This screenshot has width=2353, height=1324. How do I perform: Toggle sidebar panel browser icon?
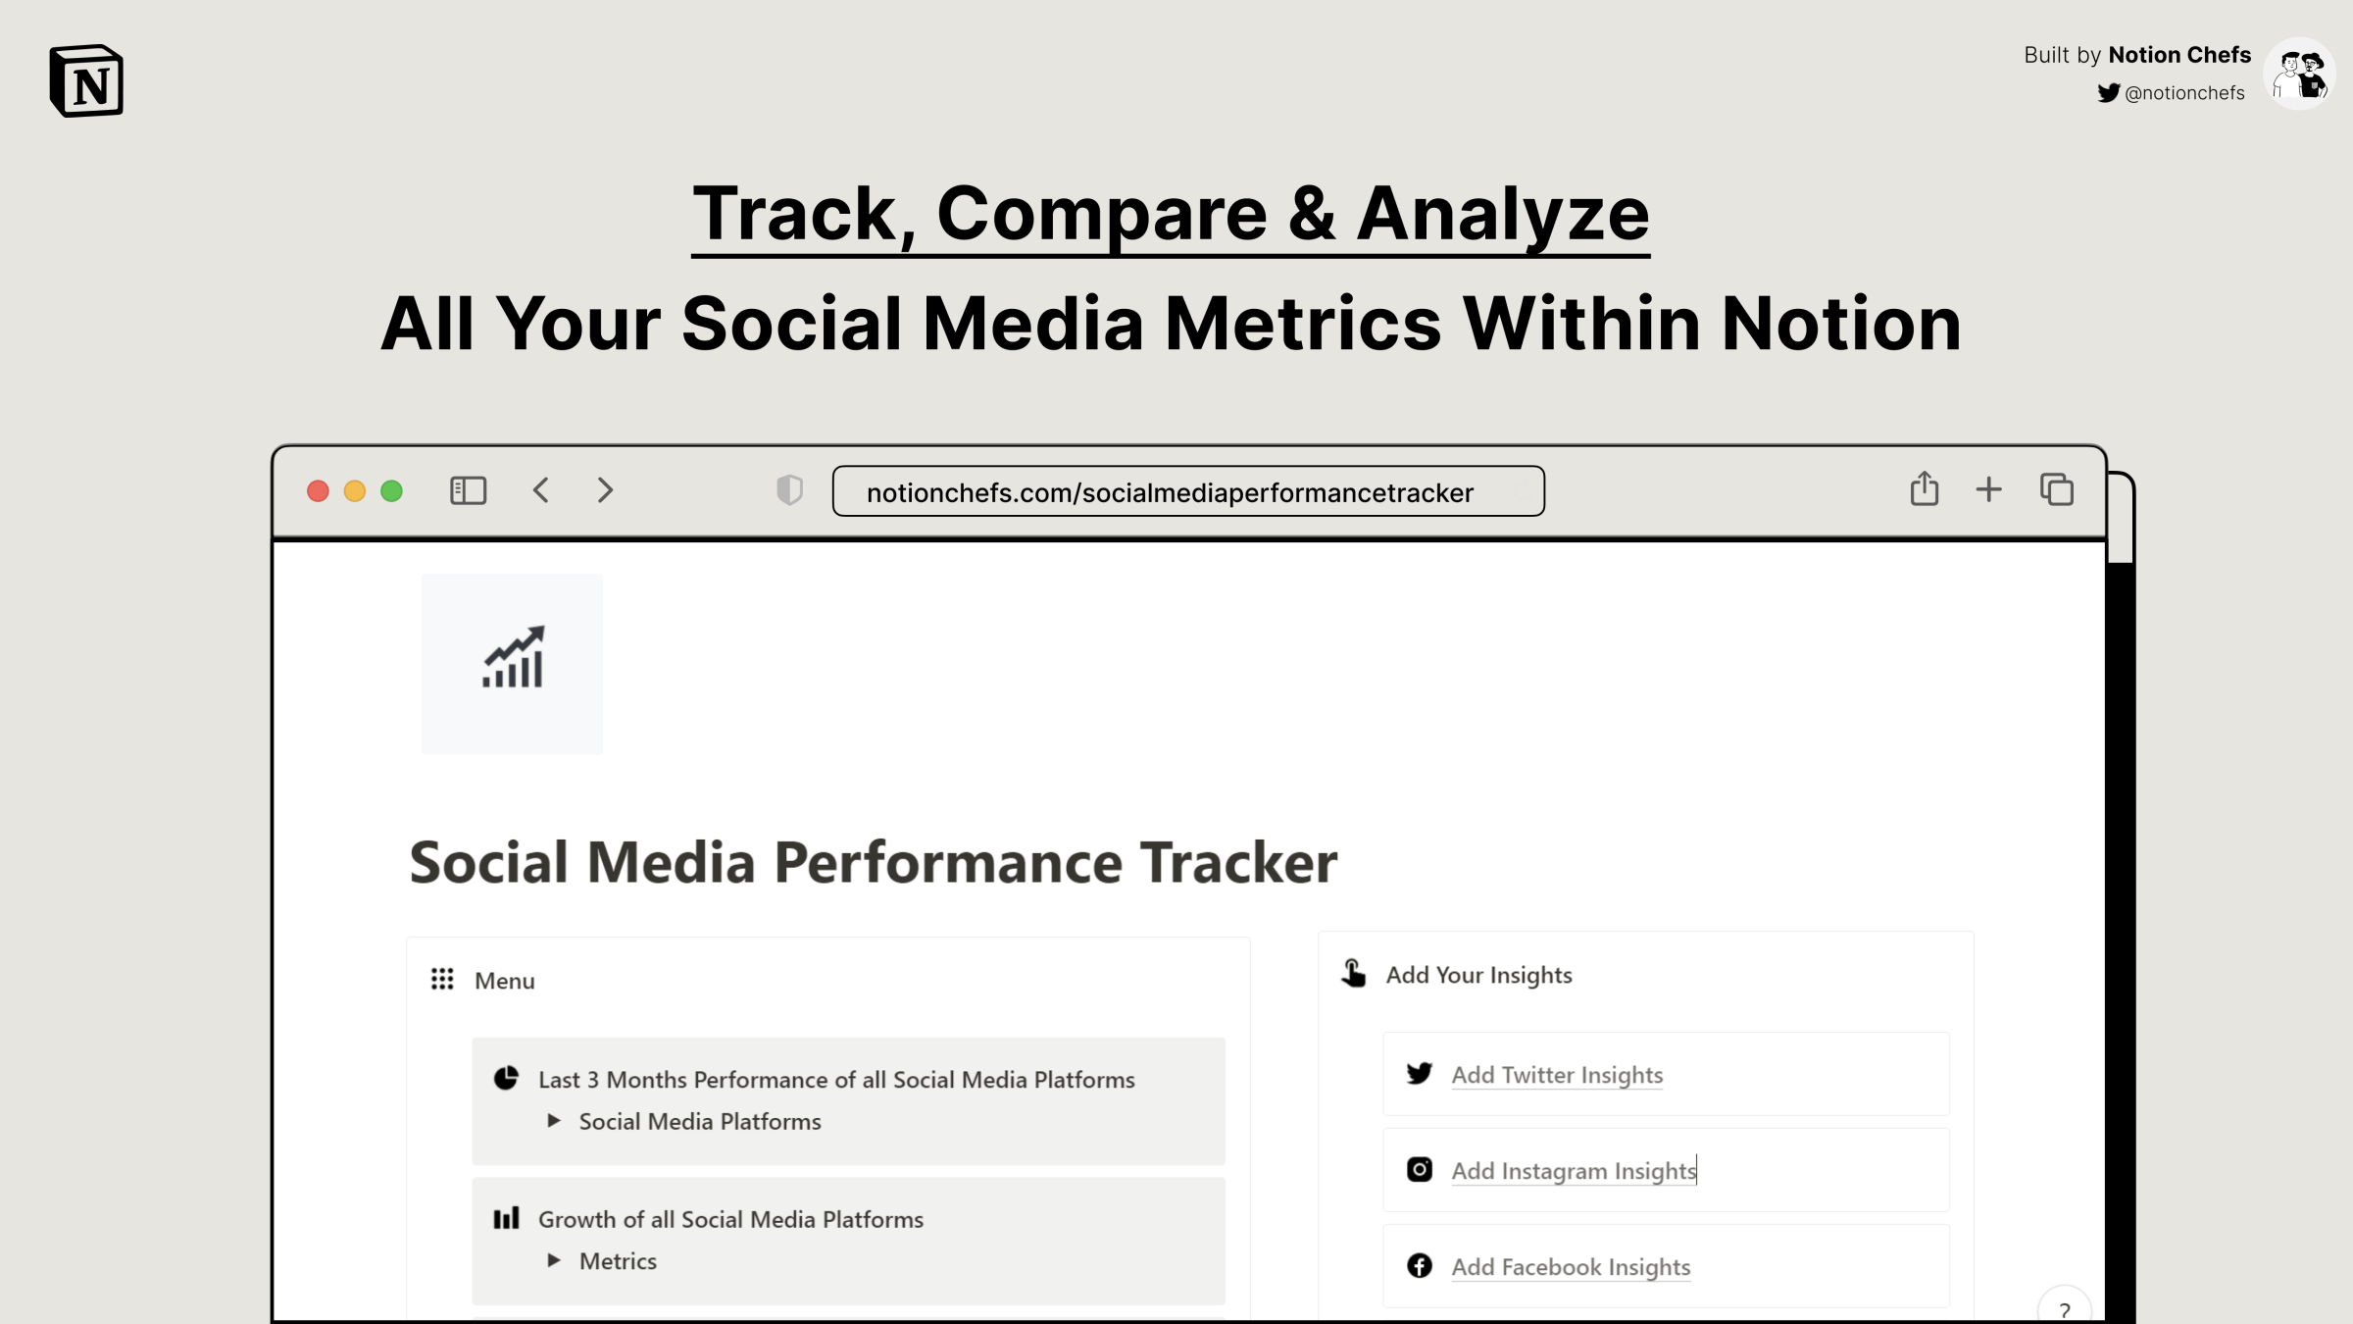tap(469, 491)
